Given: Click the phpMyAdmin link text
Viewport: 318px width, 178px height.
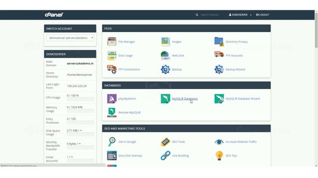Looking at the screenshot, I should (x=127, y=99).
